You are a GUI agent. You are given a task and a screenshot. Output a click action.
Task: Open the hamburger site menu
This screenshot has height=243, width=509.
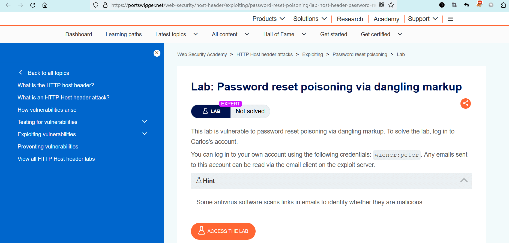point(450,19)
